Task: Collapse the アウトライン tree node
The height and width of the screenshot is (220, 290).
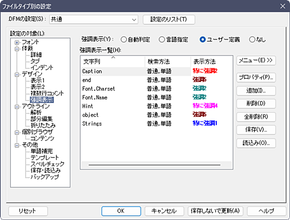Action: click(17, 107)
